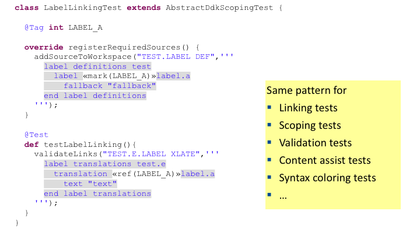420x232 pixels.
Task: Select the "TEST.E.LABEL XLATE" string
Action: [151, 154]
